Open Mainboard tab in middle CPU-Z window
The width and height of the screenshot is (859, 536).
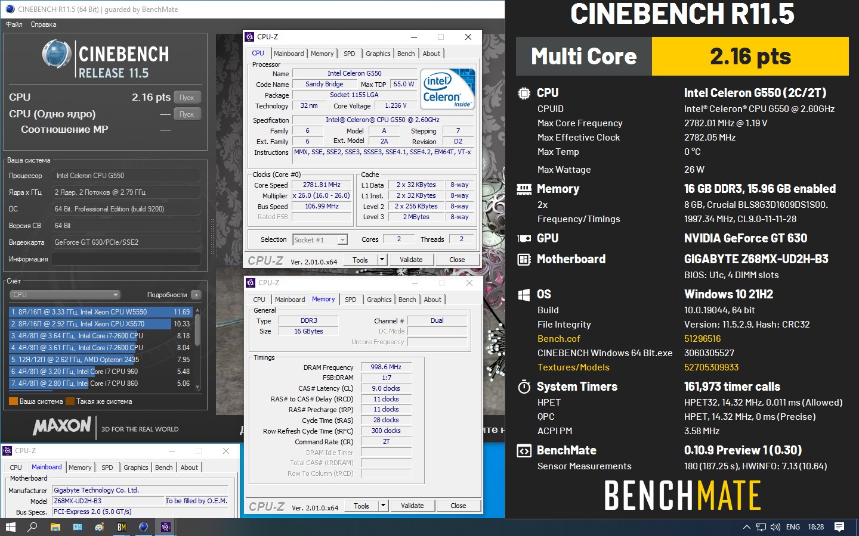290,300
